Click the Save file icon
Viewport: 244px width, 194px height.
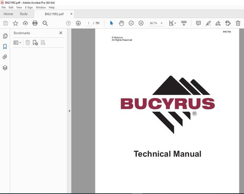6,23
